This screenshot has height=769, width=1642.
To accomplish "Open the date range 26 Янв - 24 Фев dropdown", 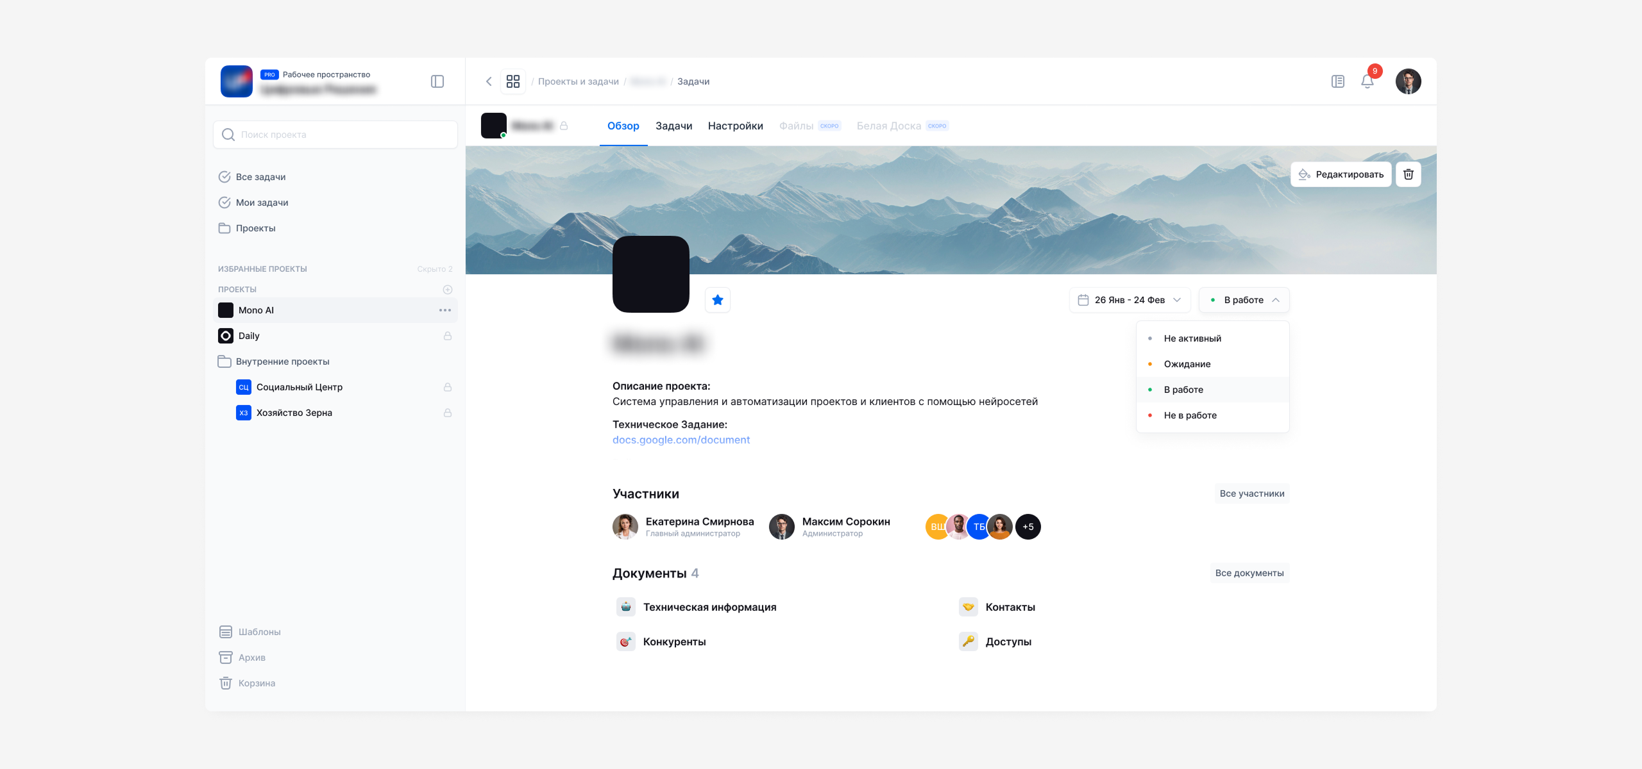I will 1130,300.
